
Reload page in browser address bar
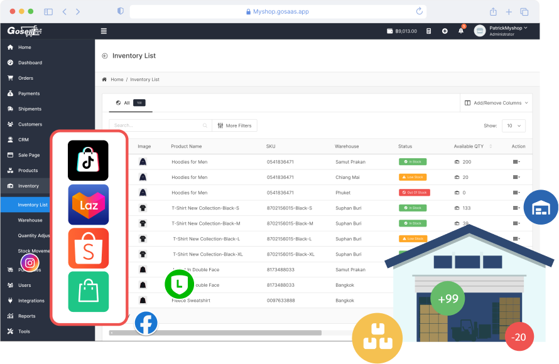click(420, 11)
